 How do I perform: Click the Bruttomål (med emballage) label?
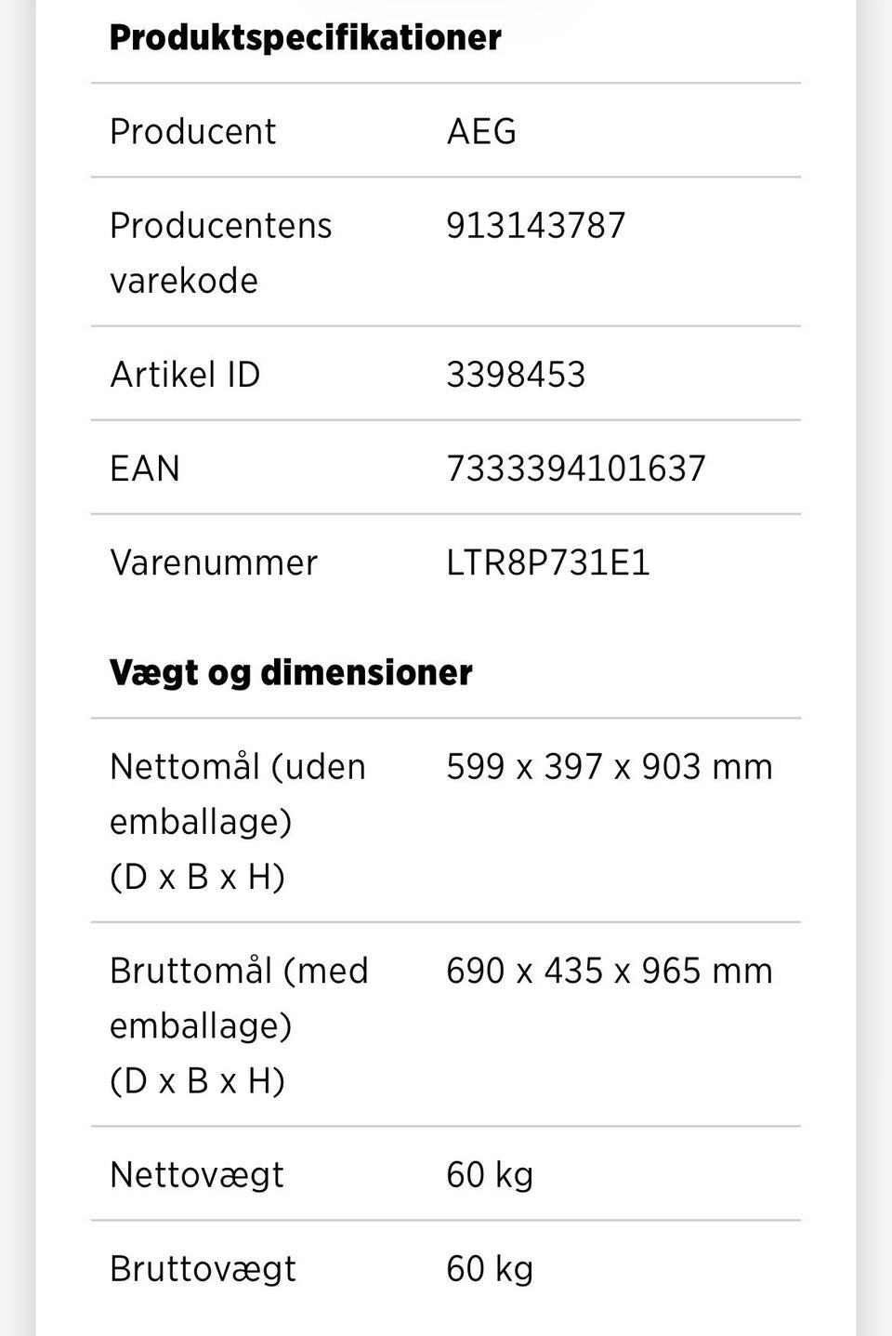point(239,1025)
